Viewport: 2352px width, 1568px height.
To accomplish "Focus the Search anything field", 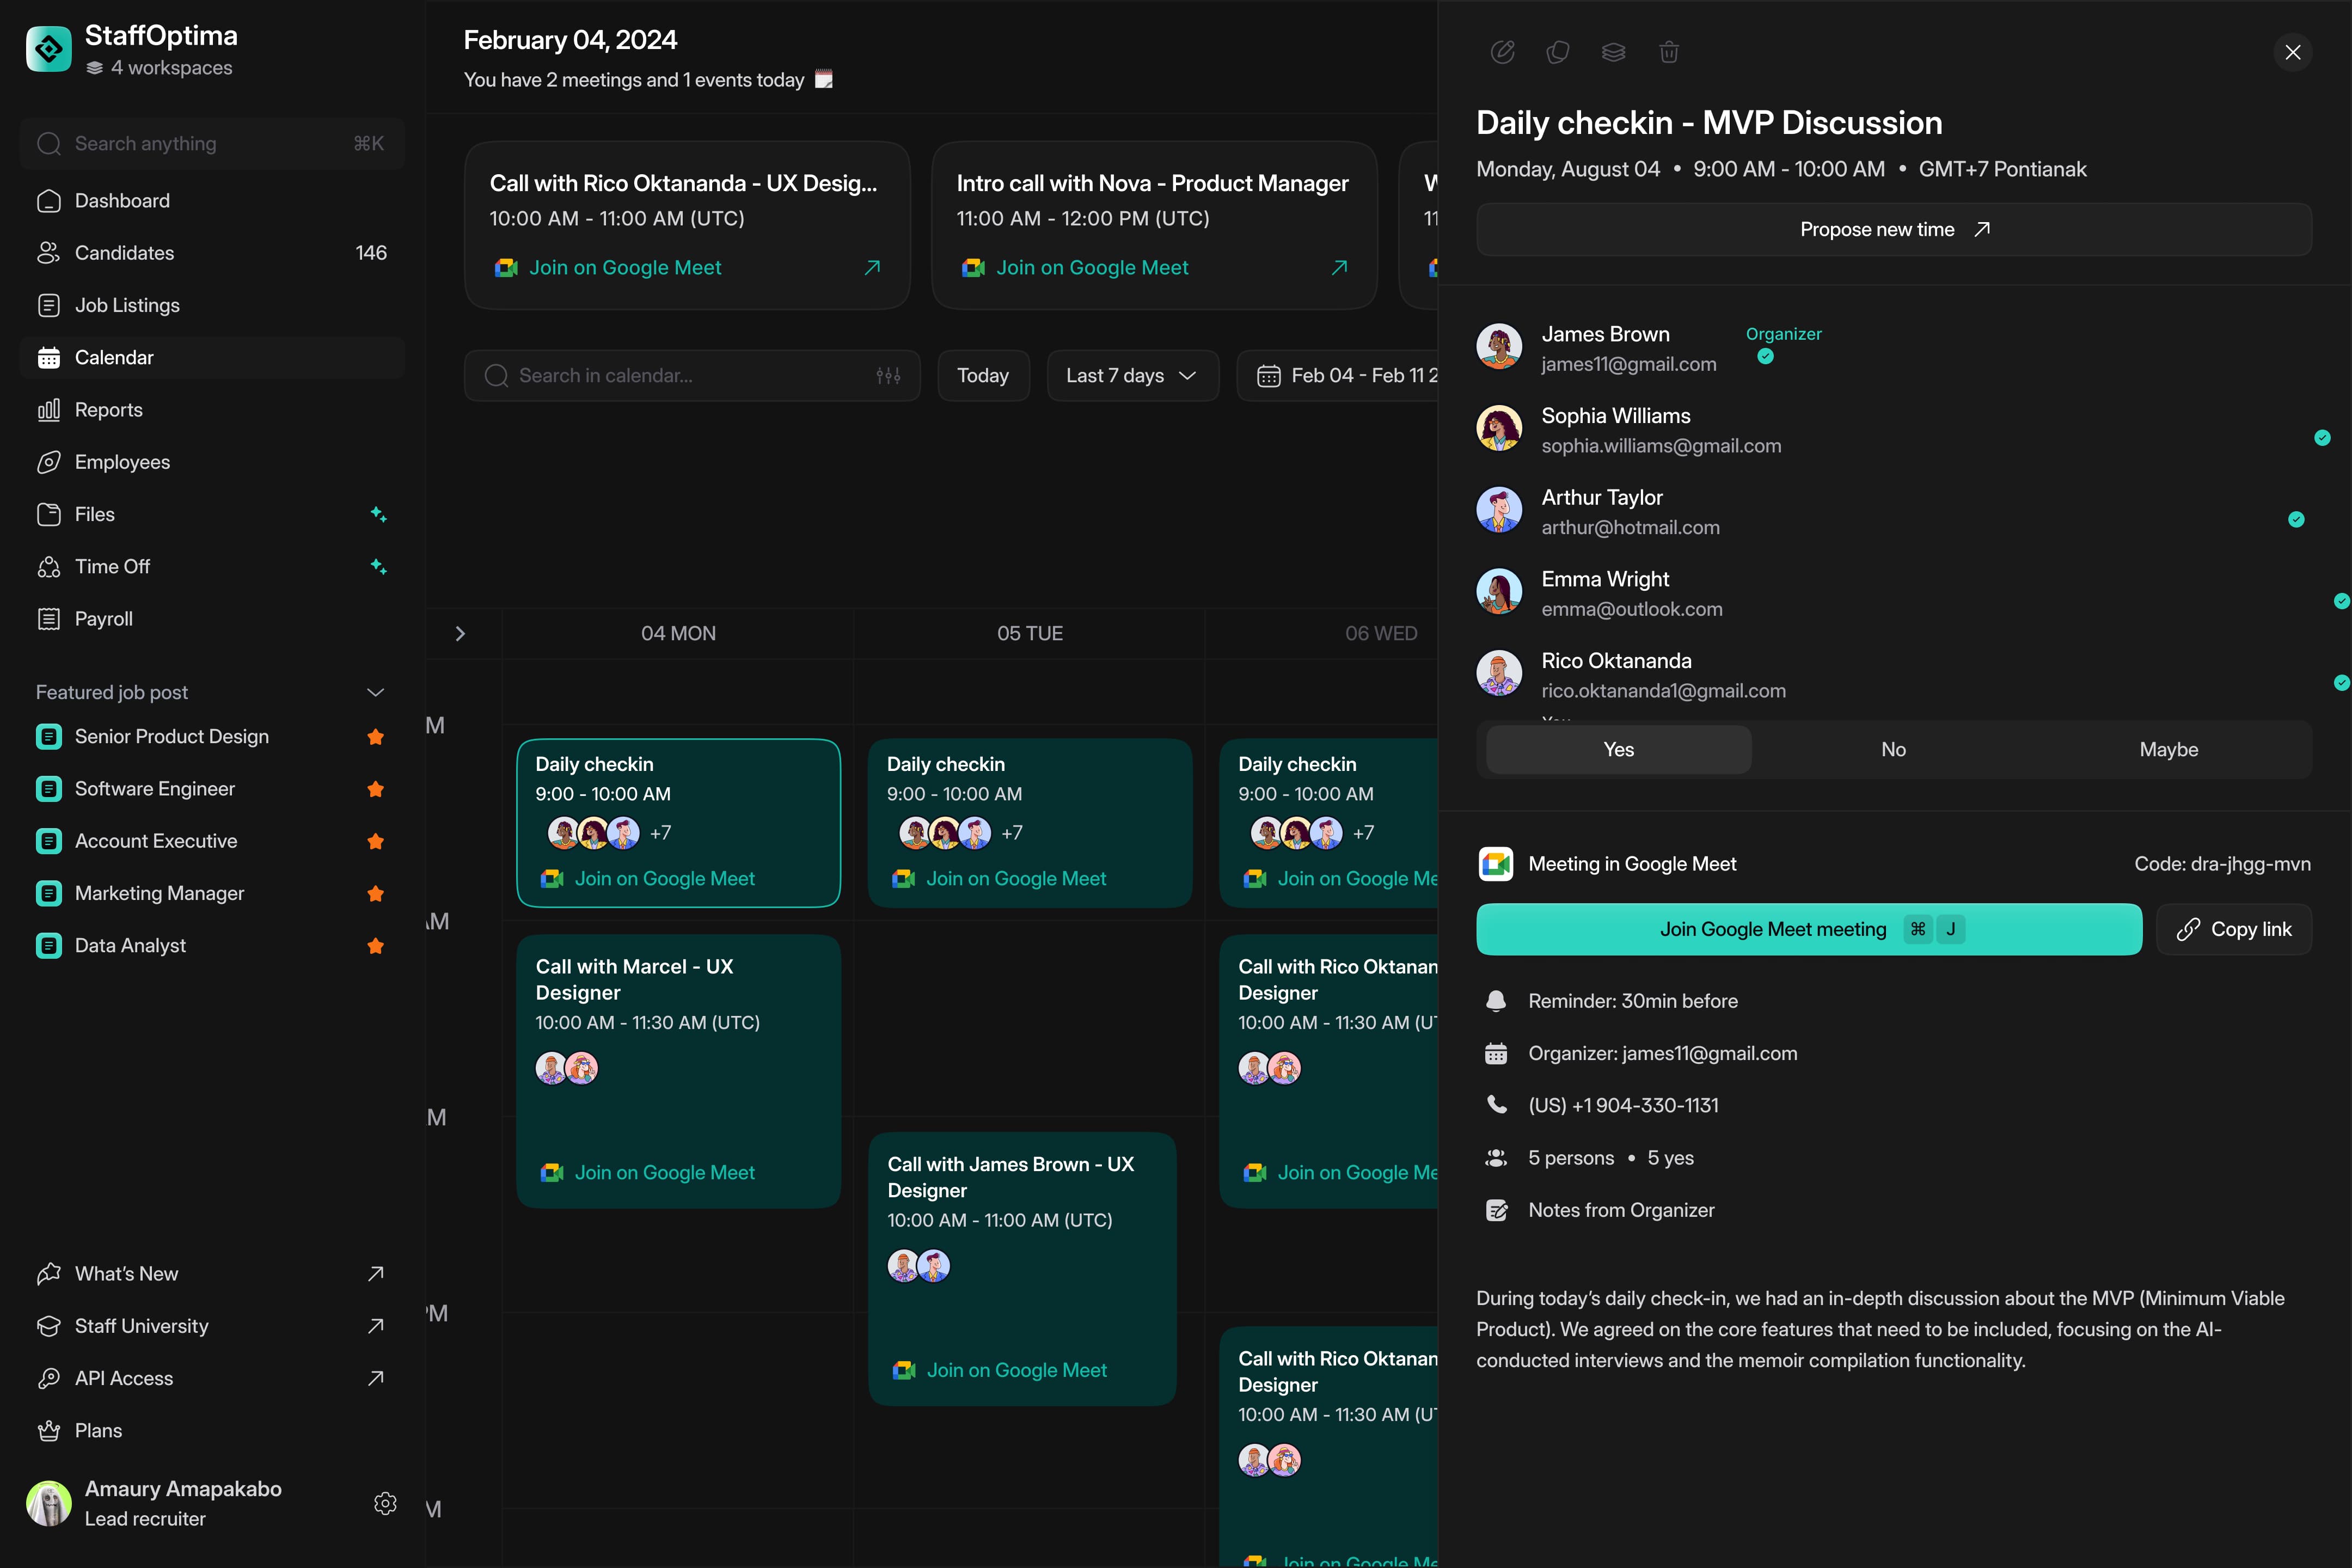I will [x=212, y=144].
